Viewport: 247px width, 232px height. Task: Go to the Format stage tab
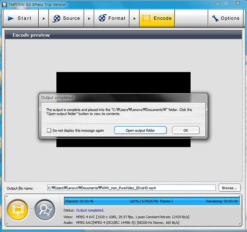(112, 18)
